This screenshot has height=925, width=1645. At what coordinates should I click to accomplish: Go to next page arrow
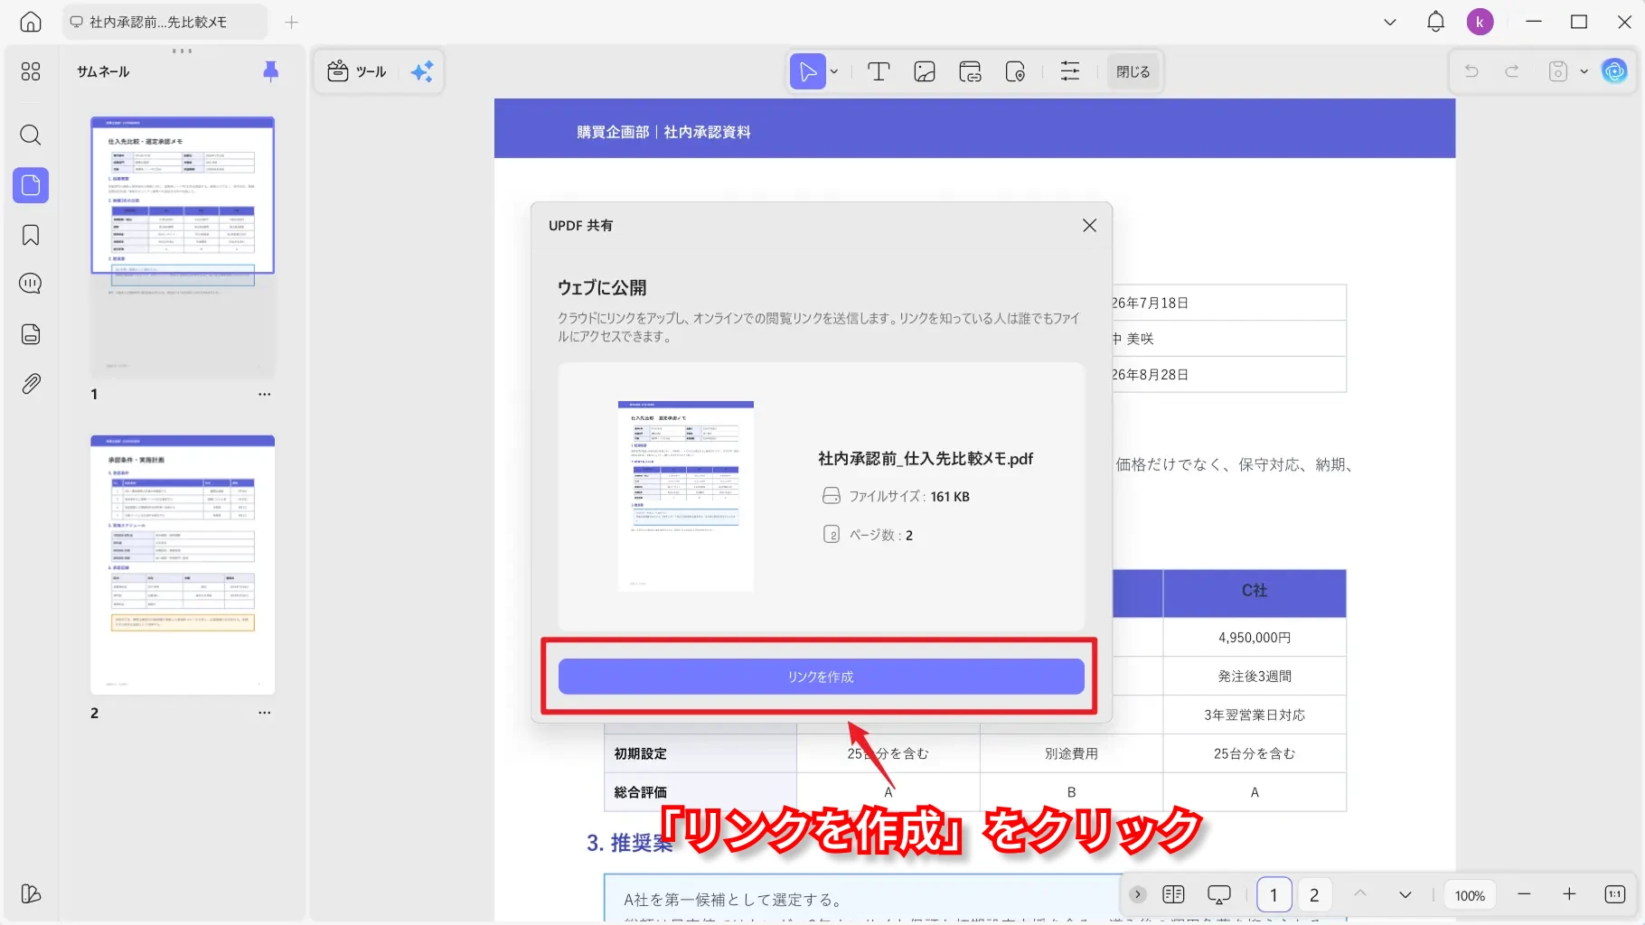(x=1405, y=894)
